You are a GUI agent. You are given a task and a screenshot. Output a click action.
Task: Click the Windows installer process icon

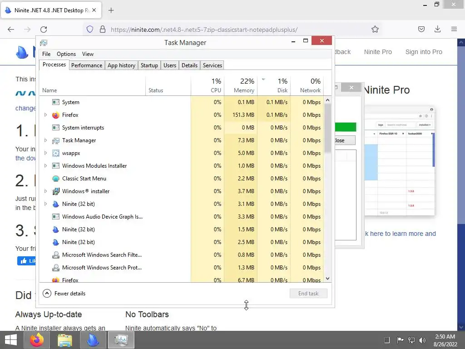(x=55, y=191)
